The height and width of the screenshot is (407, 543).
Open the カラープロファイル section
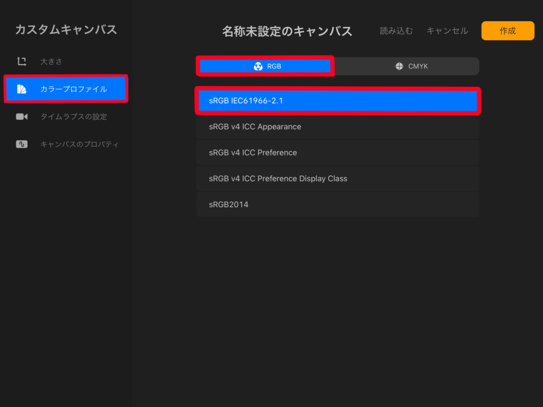[x=66, y=89]
